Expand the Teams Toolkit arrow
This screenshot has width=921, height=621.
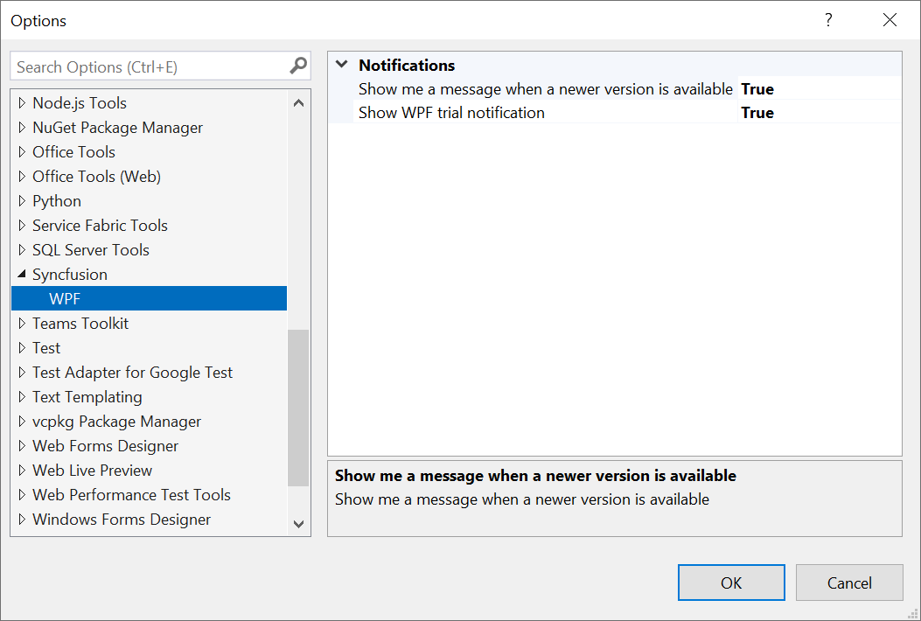[22, 324]
